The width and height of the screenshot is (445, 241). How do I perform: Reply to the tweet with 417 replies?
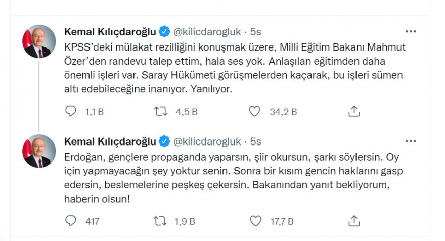(70, 221)
